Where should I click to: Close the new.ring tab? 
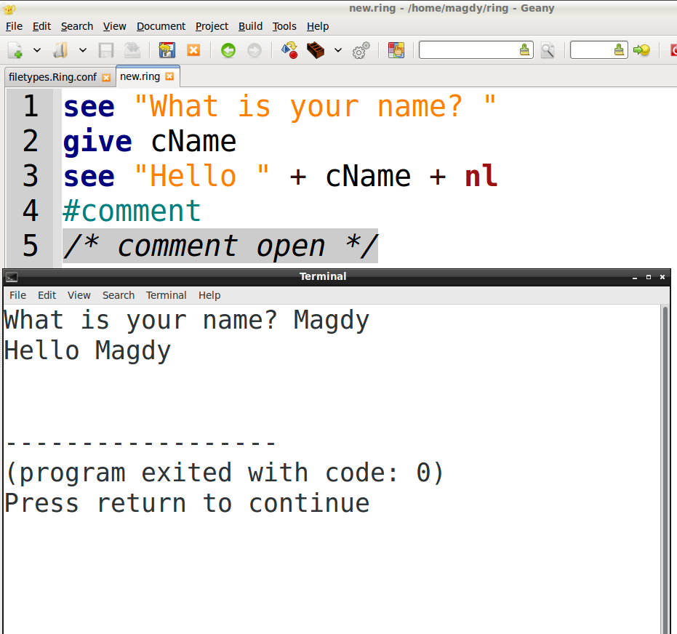tap(169, 76)
